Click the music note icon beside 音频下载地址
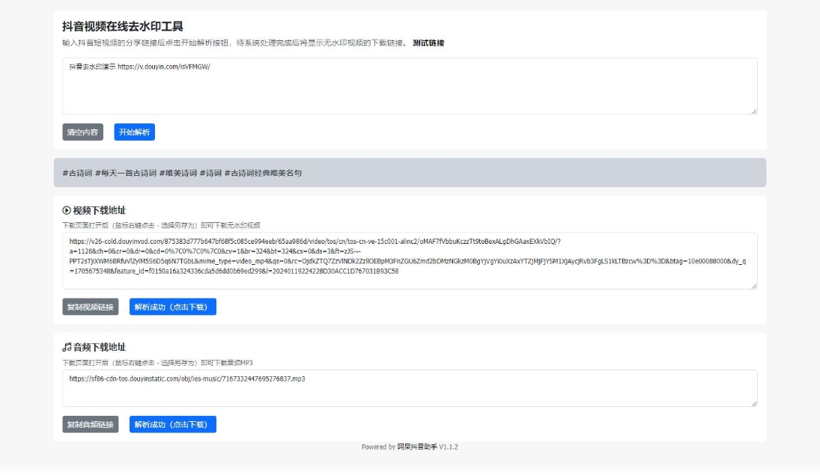Viewport: 820px width, 475px height. 67,347
